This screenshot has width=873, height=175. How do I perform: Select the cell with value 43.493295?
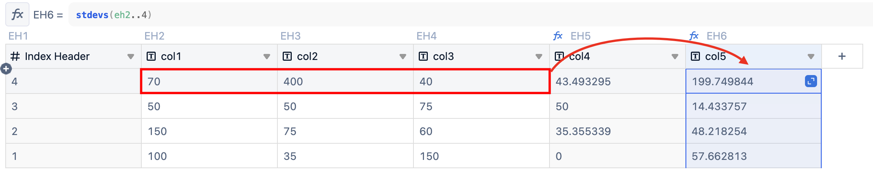click(x=618, y=81)
